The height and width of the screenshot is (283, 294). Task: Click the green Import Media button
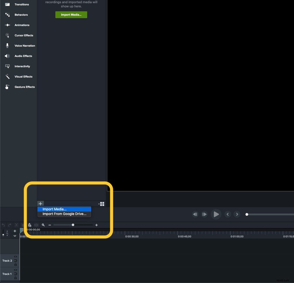click(71, 15)
